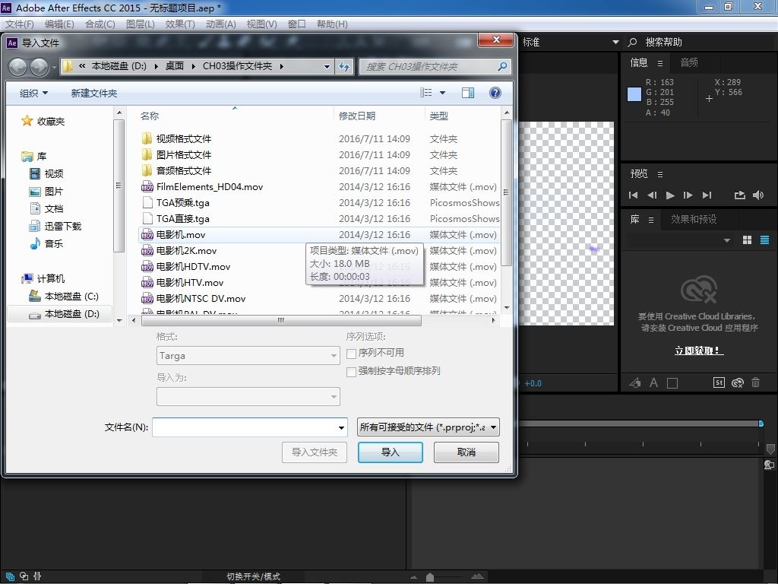The image size is (778, 584).
Task: Open Info panel menu icon
Action: coord(660,63)
